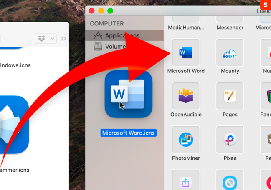271x190 pixels.
Task: Open the Dropbox dropdown in the Finder toolbar
Action: pyautogui.click(x=46, y=38)
